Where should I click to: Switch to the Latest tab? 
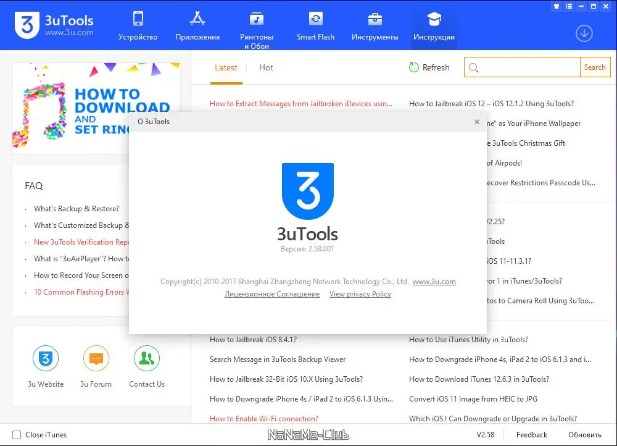tap(226, 67)
